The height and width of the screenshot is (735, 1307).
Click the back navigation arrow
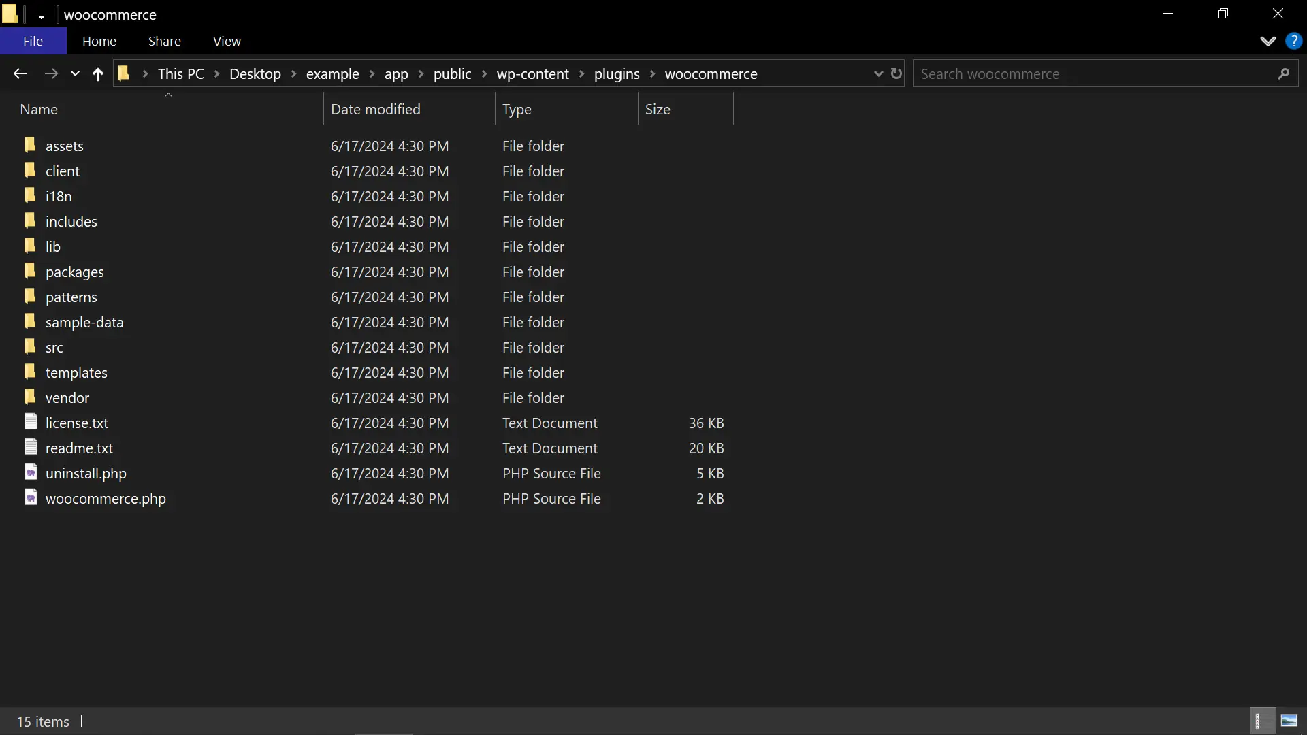click(x=20, y=73)
